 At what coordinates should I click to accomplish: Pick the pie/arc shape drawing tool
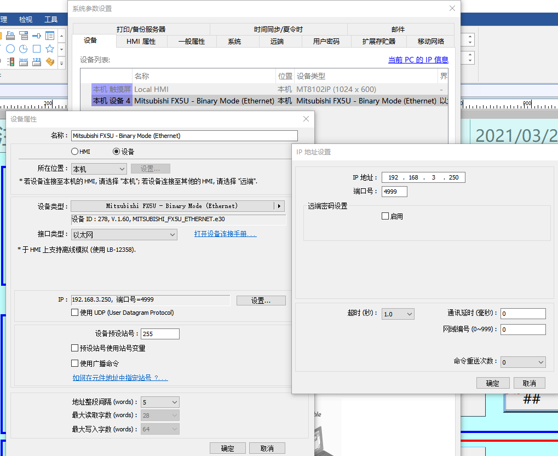point(24,49)
